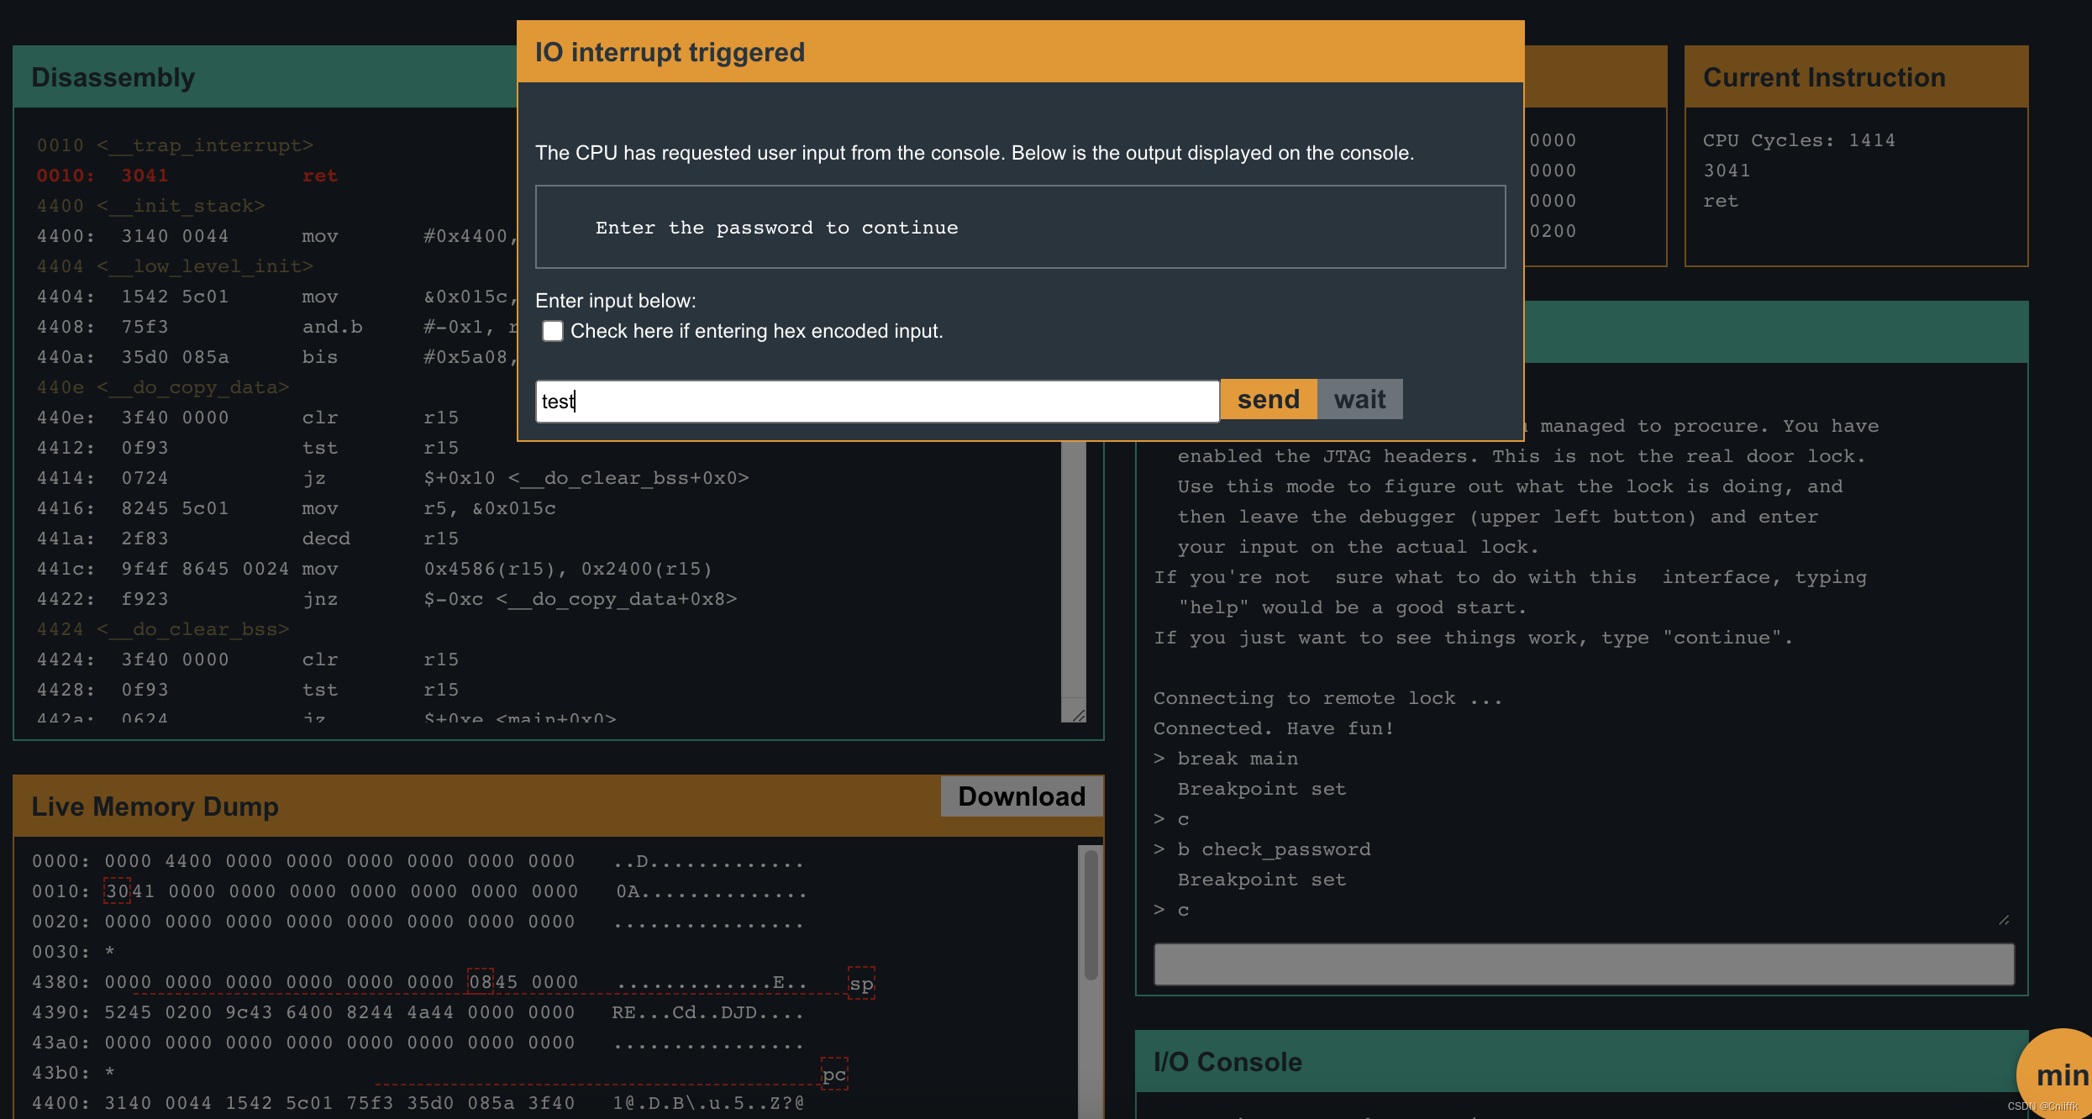2092x1119 pixels.
Task: Click disassembly line 4414 jz instruction
Action: coord(392,478)
